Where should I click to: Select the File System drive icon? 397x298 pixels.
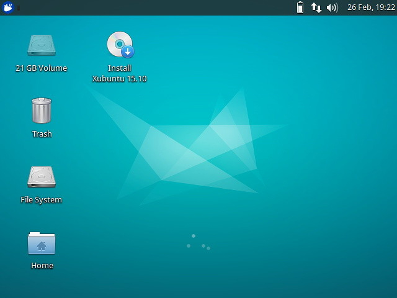[42, 177]
